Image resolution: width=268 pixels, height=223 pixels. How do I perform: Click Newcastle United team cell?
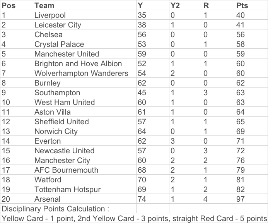[x=85, y=151]
